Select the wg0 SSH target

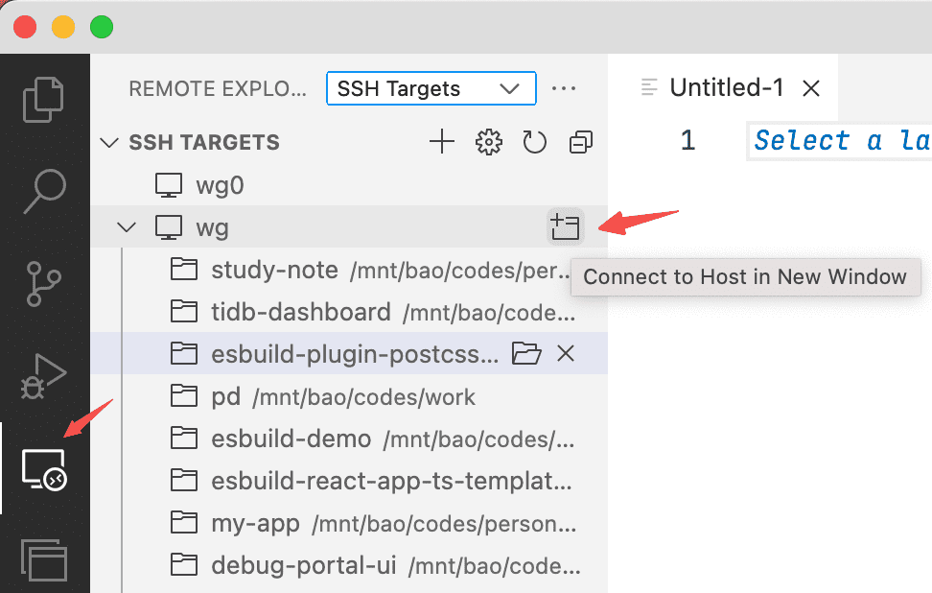tap(219, 184)
